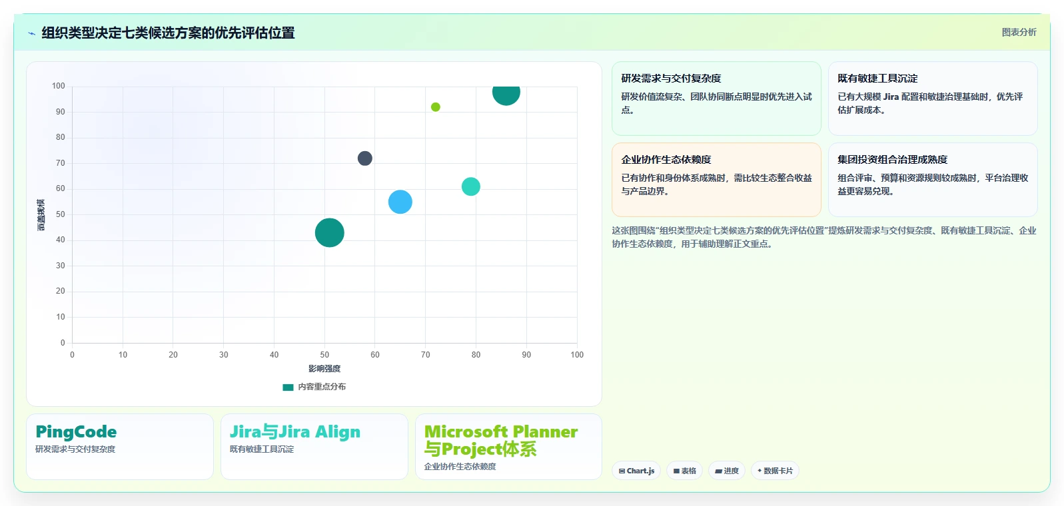Click the PingCode summary card
The width and height of the screenshot is (1064, 506).
coord(120,447)
